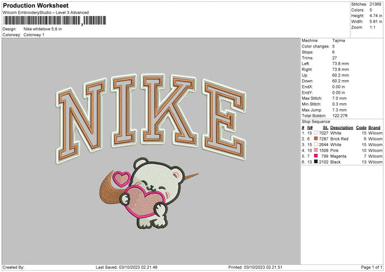Click the Max Stitch value 7.0 mm
The width and height of the screenshot is (385, 272).
339,98
